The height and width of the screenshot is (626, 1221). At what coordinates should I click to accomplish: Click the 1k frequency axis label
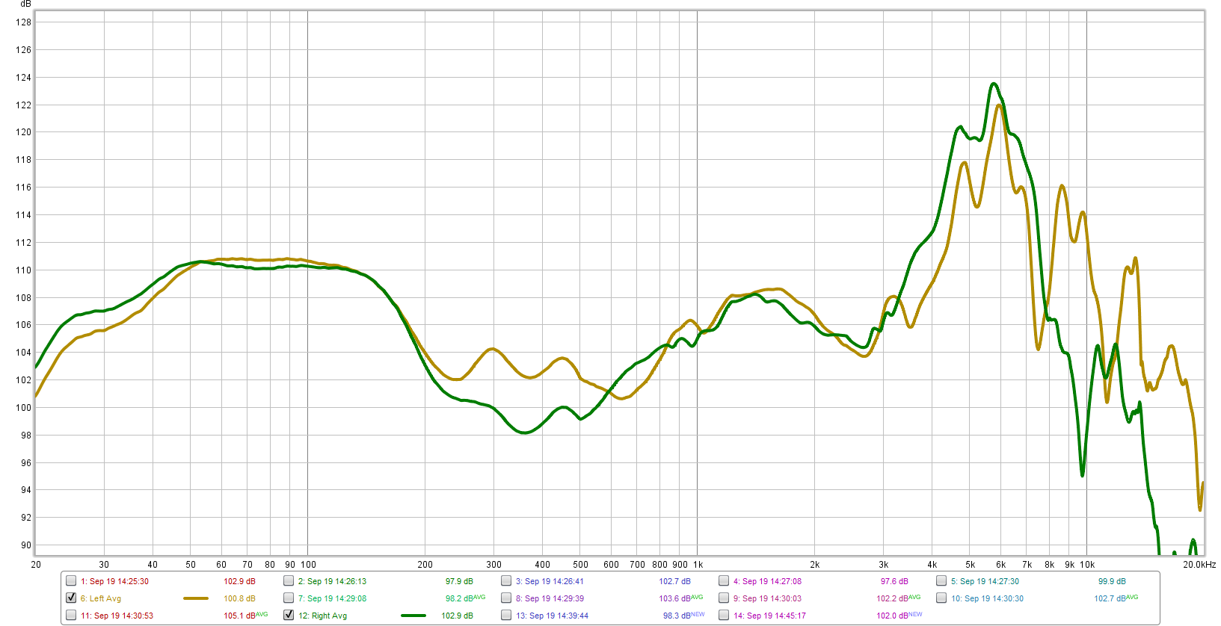[x=698, y=565]
